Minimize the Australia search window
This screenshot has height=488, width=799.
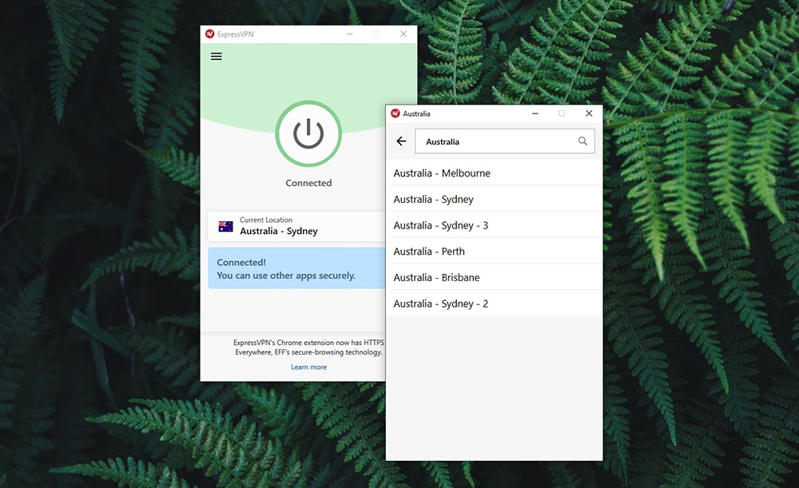pos(535,113)
